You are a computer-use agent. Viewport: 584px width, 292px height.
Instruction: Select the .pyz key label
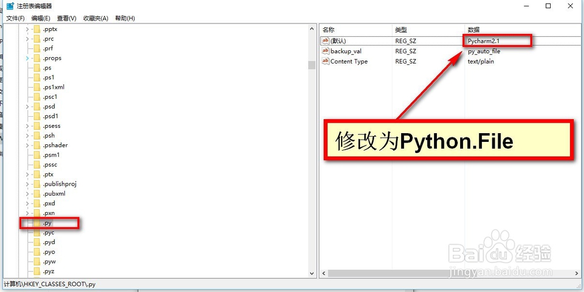(x=48, y=271)
